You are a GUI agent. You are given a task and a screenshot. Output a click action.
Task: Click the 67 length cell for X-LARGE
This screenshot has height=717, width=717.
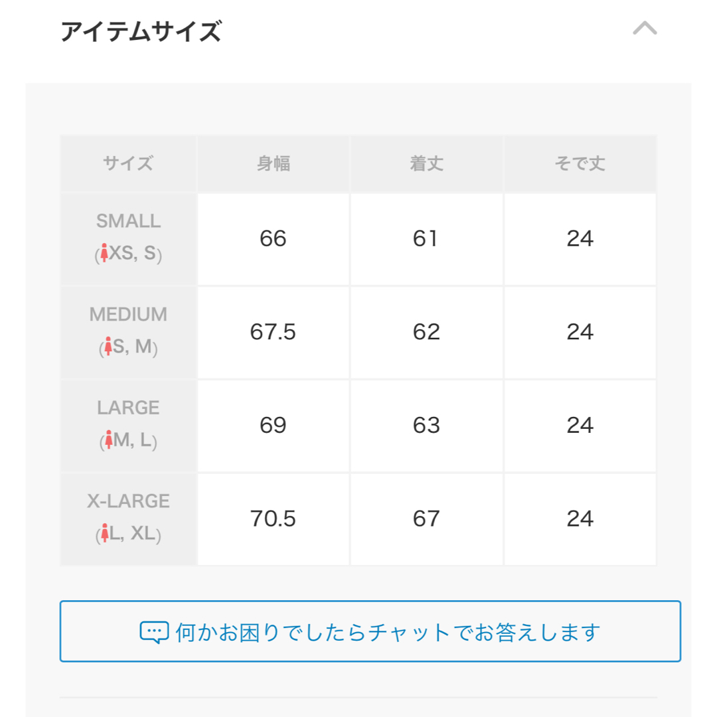[x=427, y=519]
